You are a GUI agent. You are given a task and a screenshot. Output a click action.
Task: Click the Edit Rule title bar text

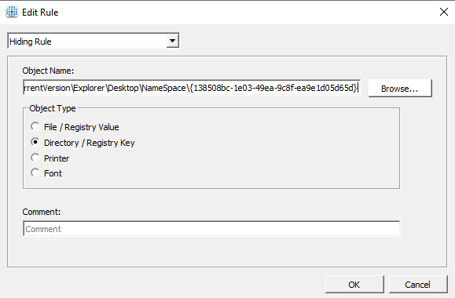[x=40, y=13]
